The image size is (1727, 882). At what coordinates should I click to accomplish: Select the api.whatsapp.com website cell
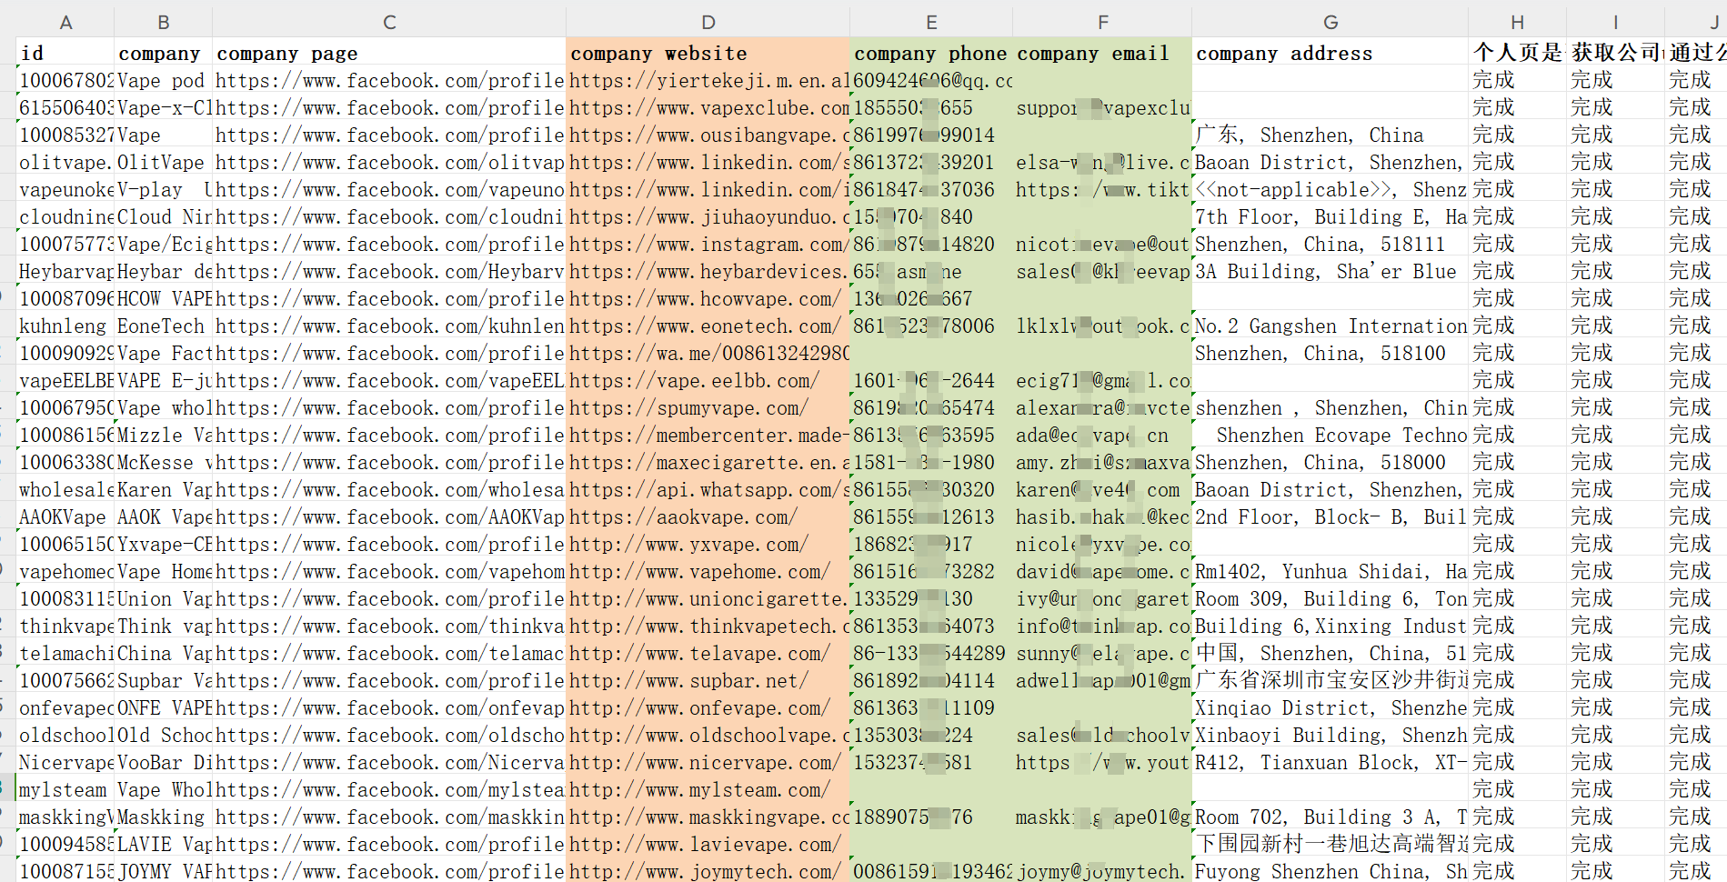(x=708, y=489)
